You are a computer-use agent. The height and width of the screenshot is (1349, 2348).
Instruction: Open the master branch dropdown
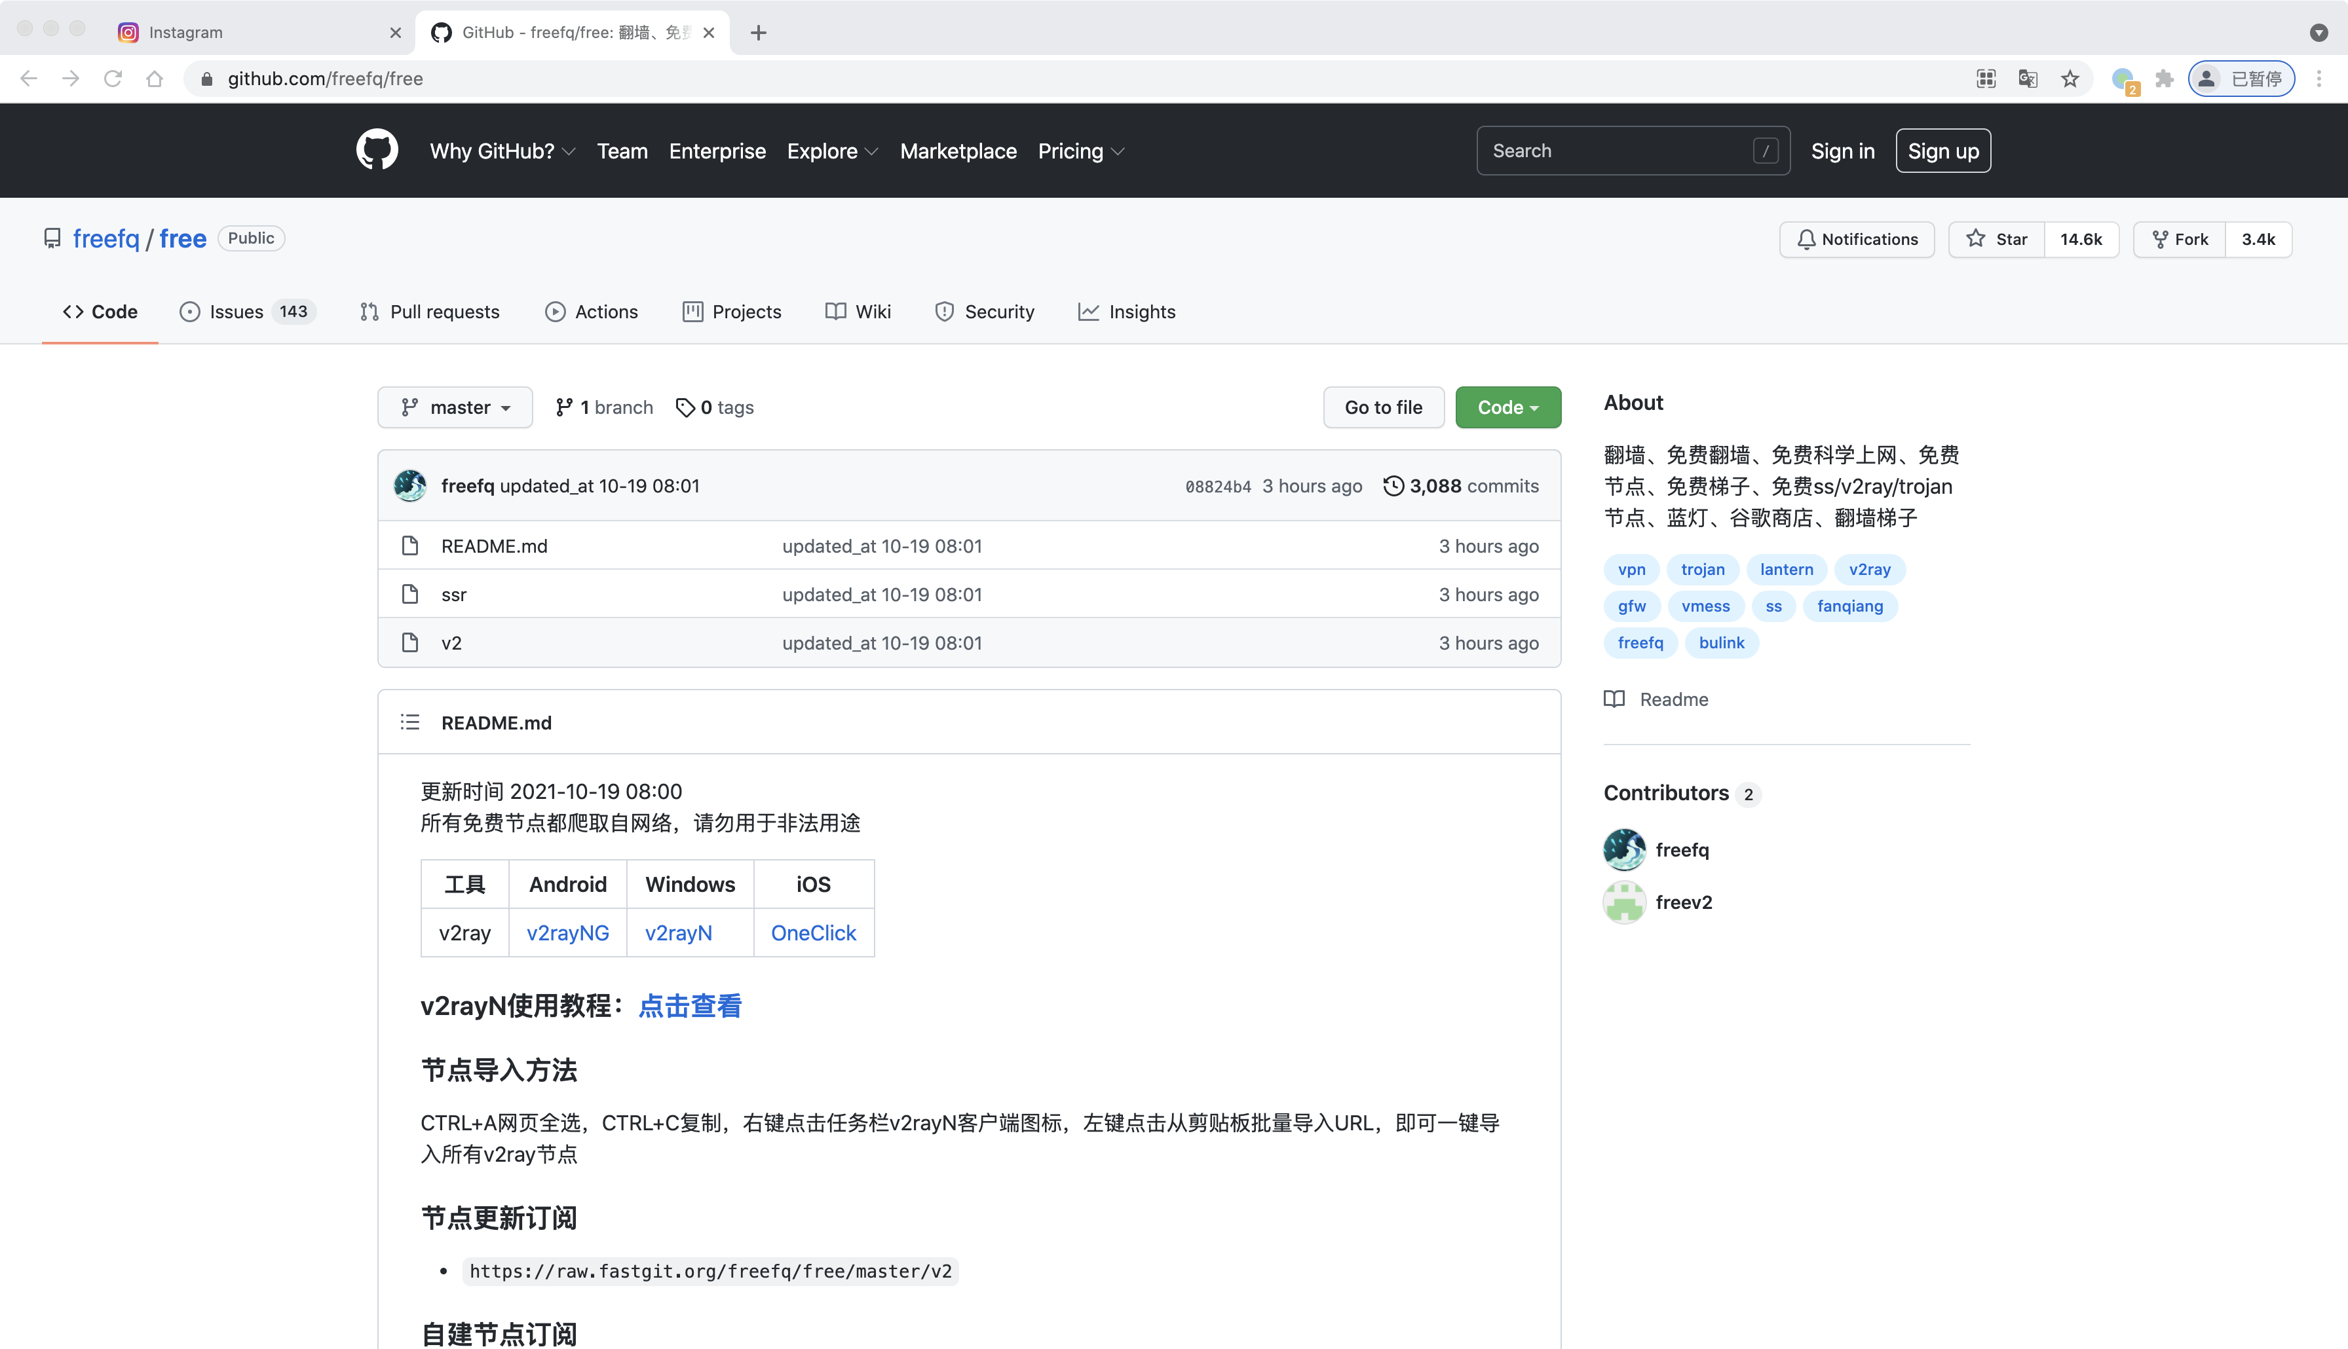click(x=455, y=407)
